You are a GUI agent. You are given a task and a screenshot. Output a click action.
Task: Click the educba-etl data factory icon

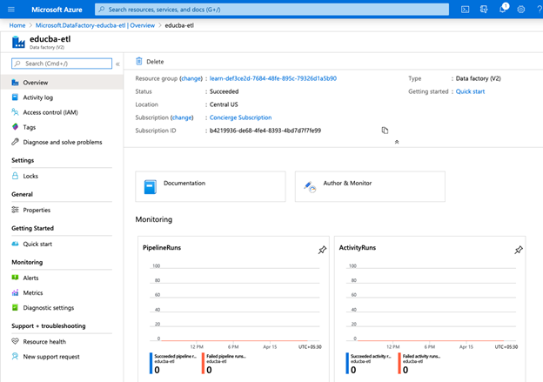tap(18, 42)
